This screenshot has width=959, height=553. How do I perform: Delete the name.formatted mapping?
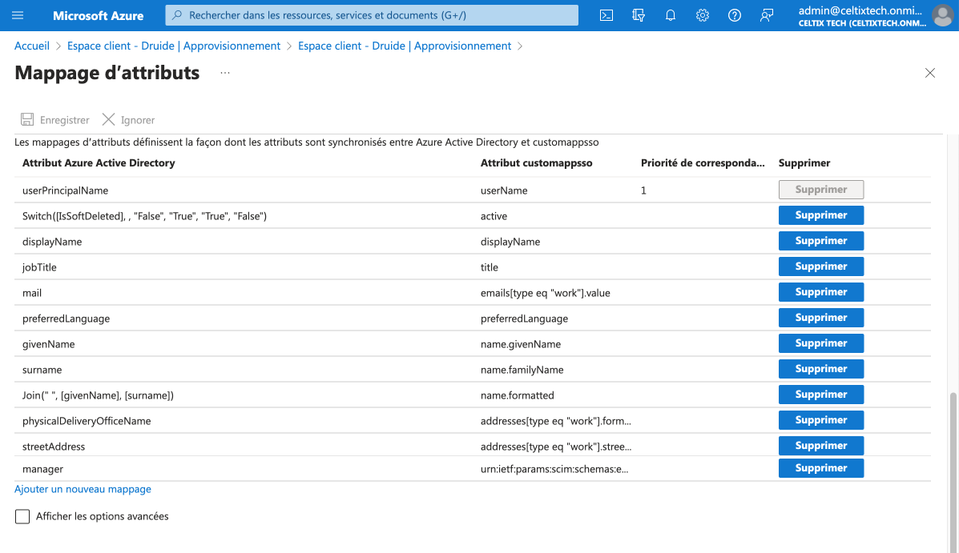click(x=820, y=395)
